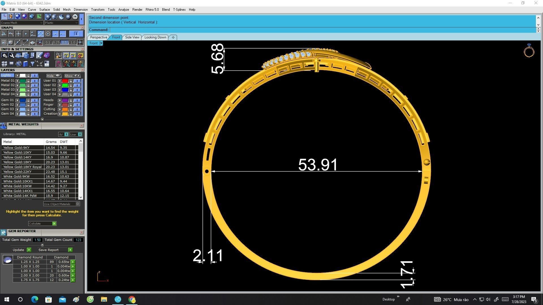Click the blue book icon in Info & Settings
Viewport: 543px width, 305px height.
click(x=25, y=64)
